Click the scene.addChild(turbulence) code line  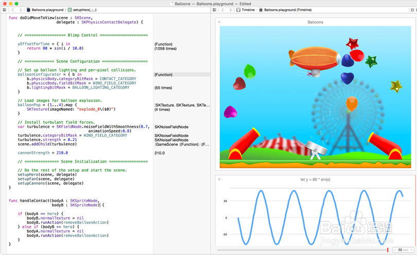(47, 144)
